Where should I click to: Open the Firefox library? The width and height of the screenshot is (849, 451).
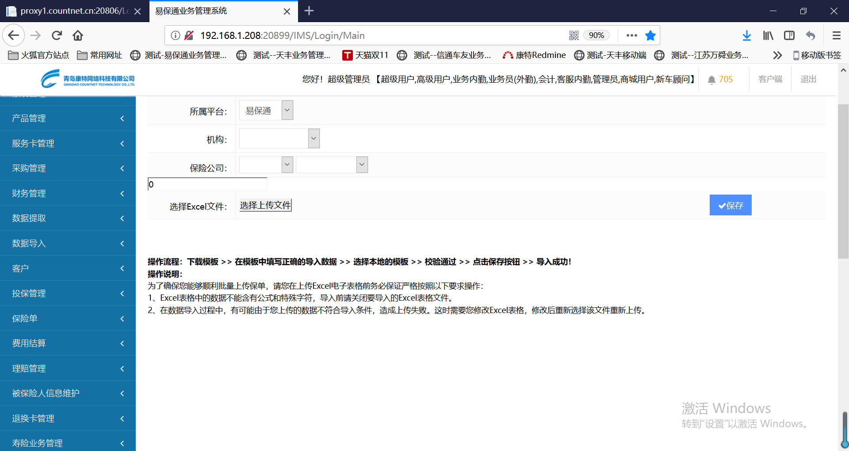[768, 35]
